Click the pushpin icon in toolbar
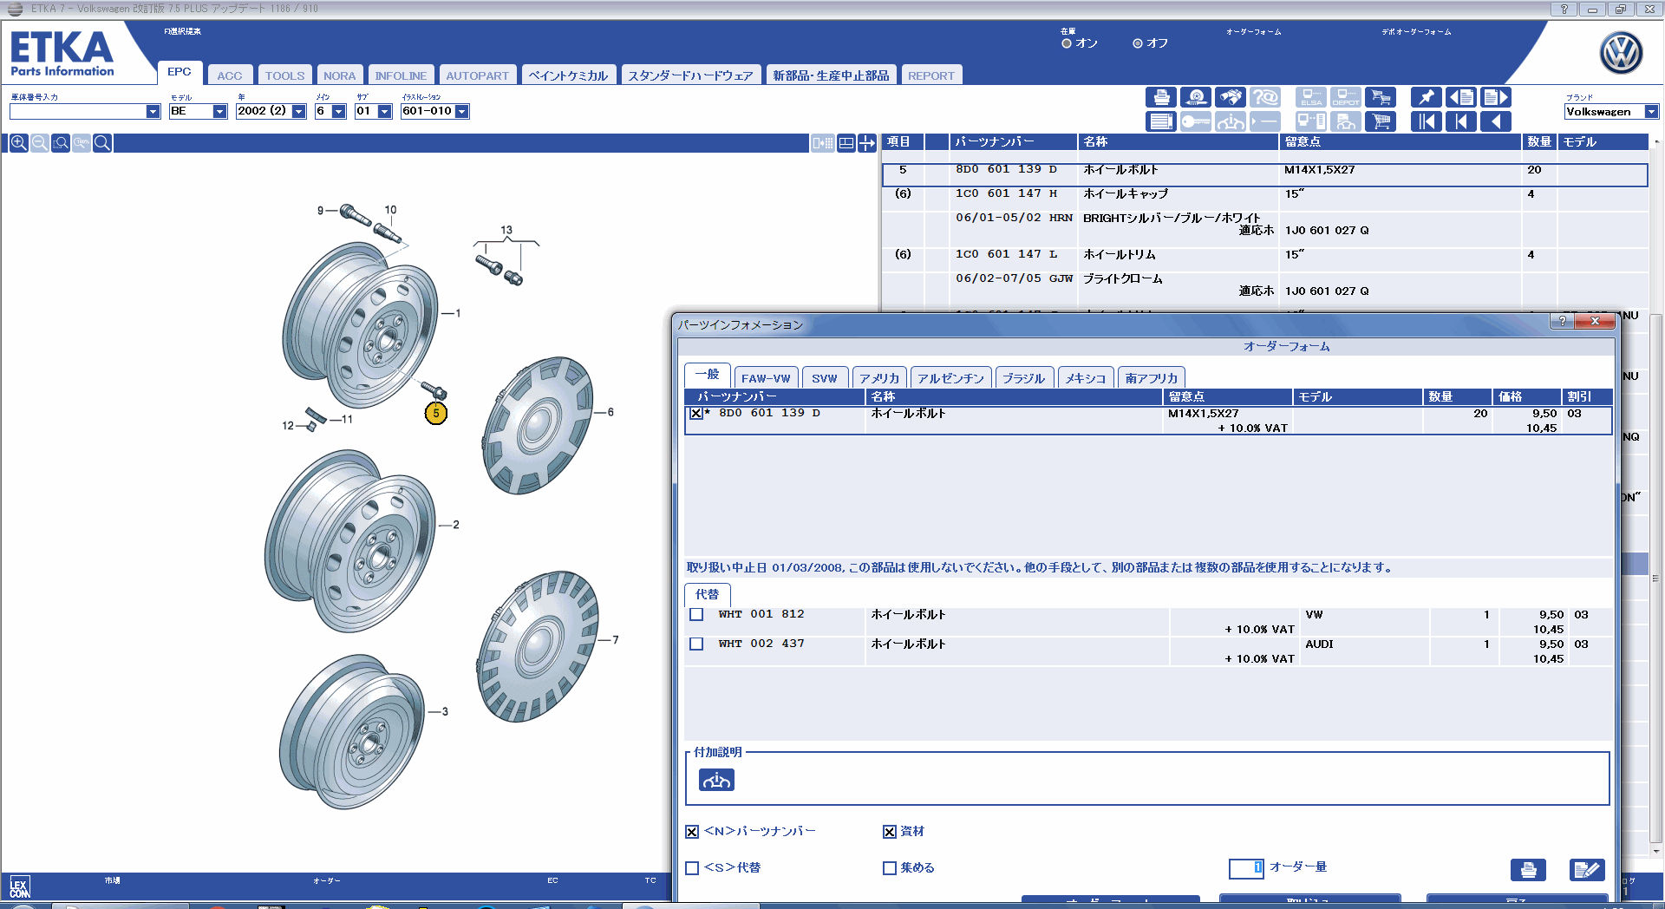Image resolution: width=1665 pixels, height=909 pixels. click(1426, 97)
